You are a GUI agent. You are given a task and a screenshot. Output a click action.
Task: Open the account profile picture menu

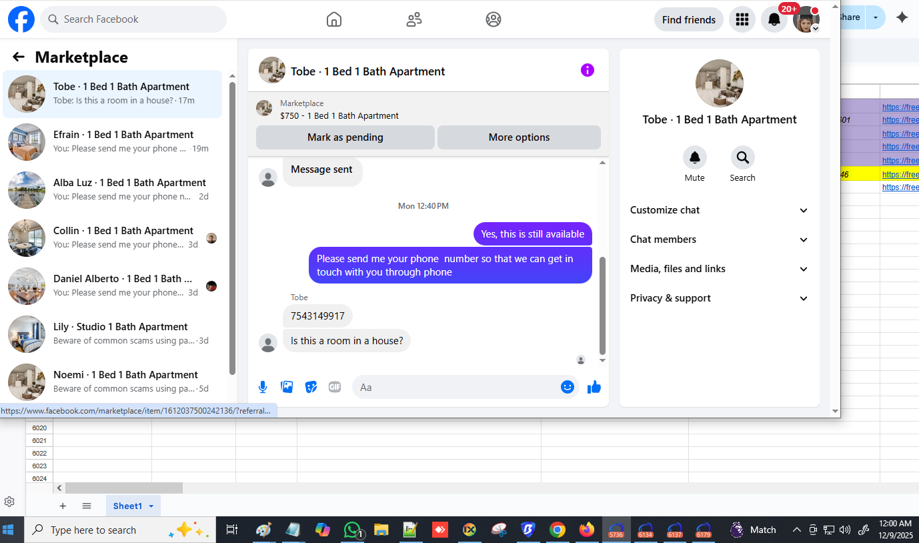coord(806,20)
